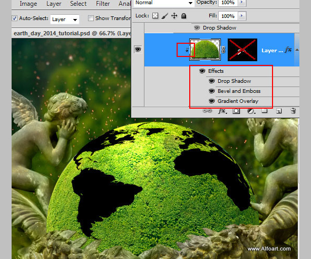Select earth_day_2014_tutorial.psd document tab
This screenshot has width=311, height=259.
[x=71, y=33]
